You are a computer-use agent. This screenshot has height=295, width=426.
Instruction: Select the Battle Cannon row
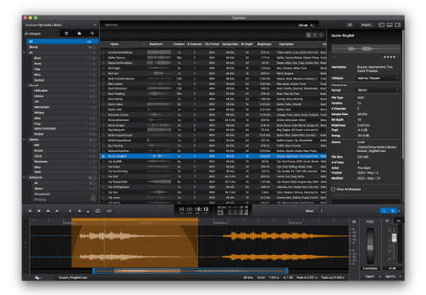213,58
